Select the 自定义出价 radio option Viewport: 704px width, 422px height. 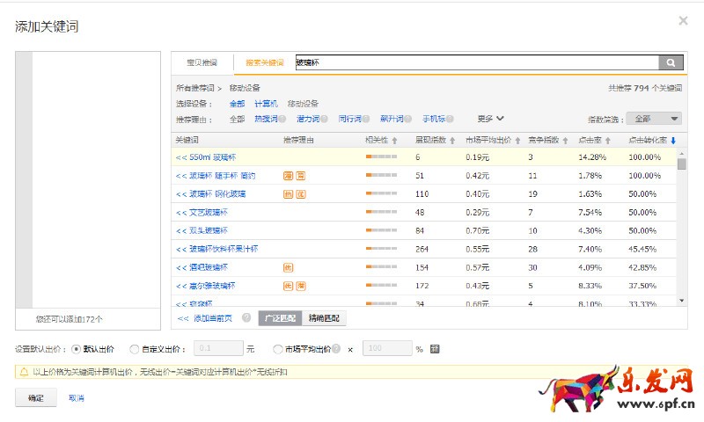click(x=134, y=349)
